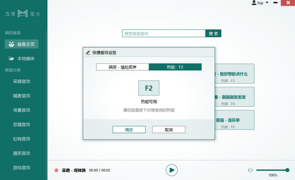Viewport: 295px width, 180px height.
Task: Select the 场景音效 category
Action: point(22,110)
